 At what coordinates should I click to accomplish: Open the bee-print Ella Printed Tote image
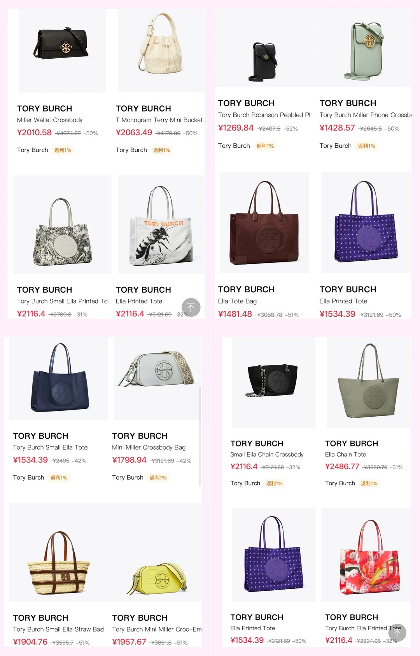[161, 225]
